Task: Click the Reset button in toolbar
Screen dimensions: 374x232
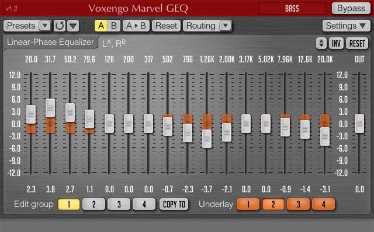Action: pos(166,26)
